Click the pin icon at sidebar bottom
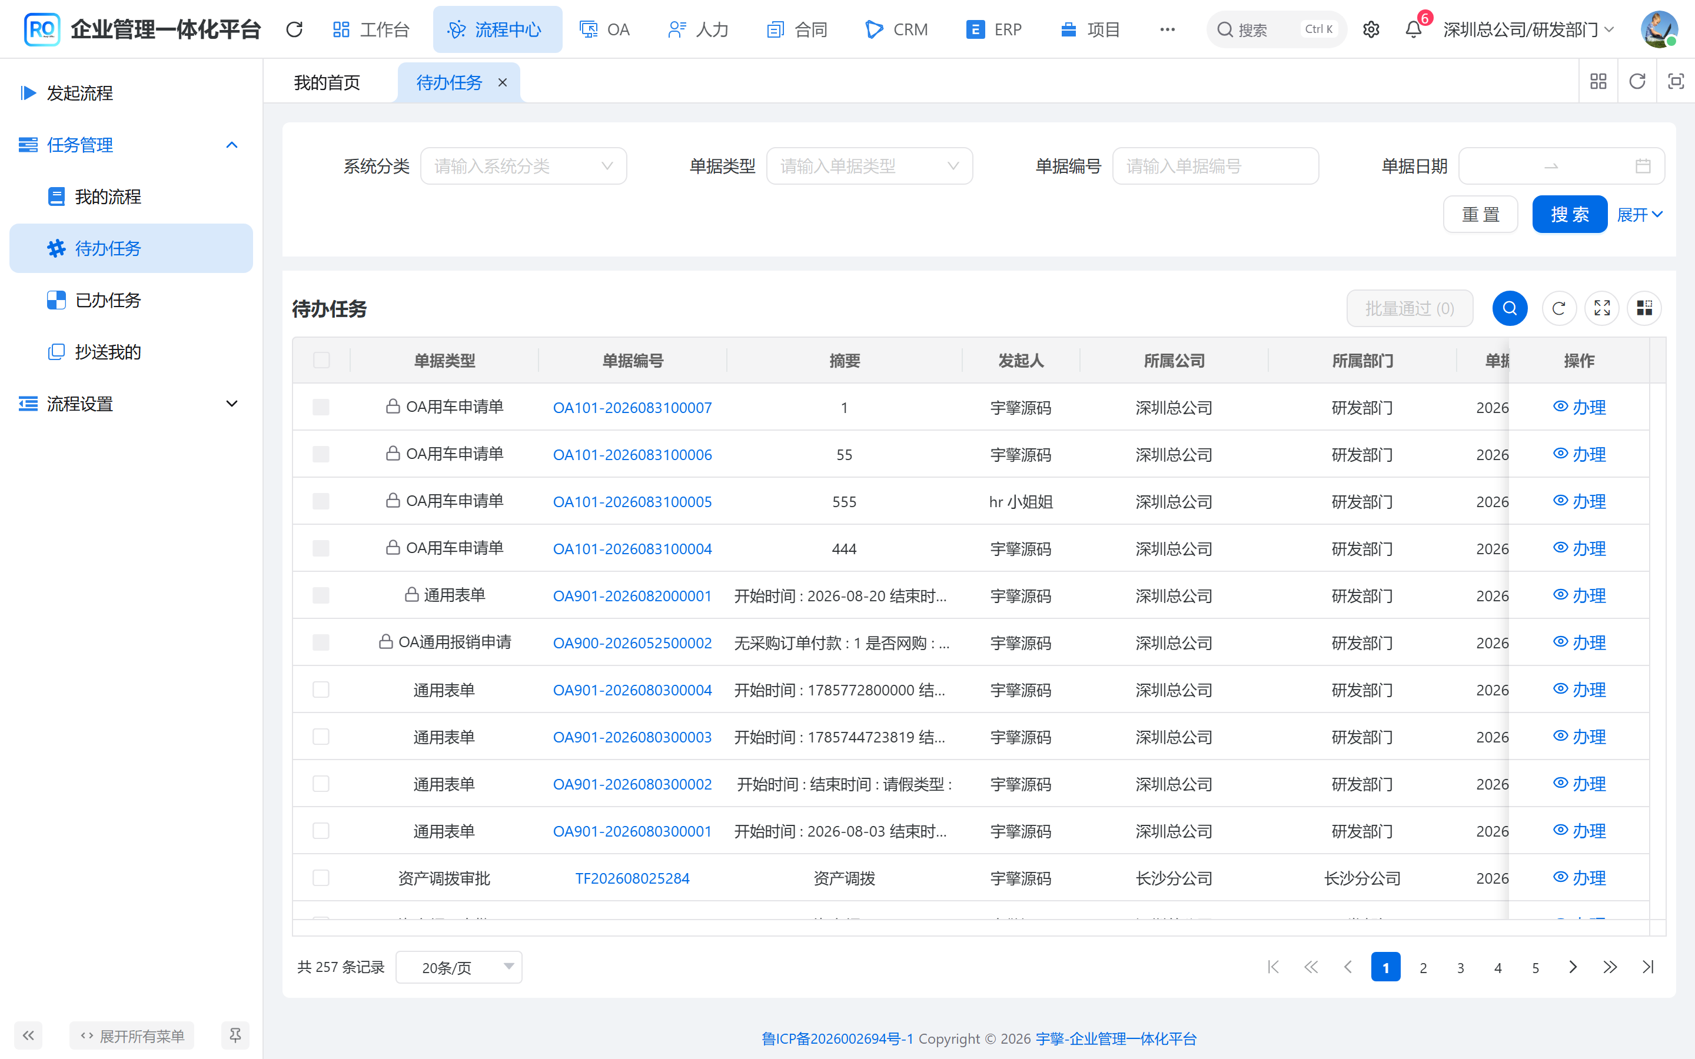 [235, 1035]
